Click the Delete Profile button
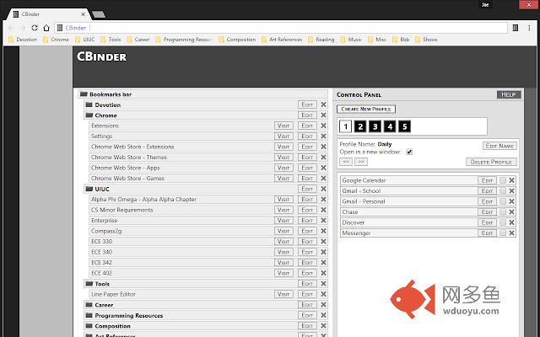540x337 pixels. tap(490, 162)
